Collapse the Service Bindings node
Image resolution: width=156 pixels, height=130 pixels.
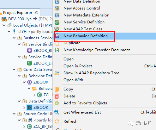[x=19, y=44]
